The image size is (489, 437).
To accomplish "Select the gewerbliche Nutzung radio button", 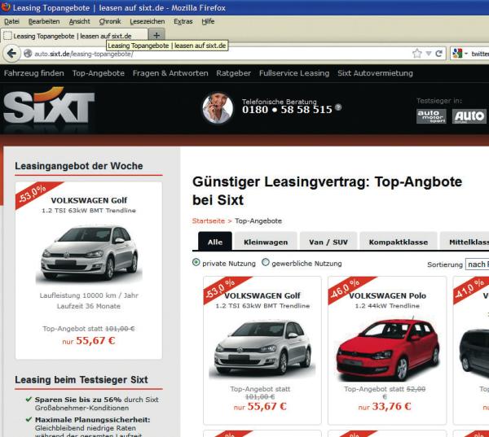I will 266,263.
